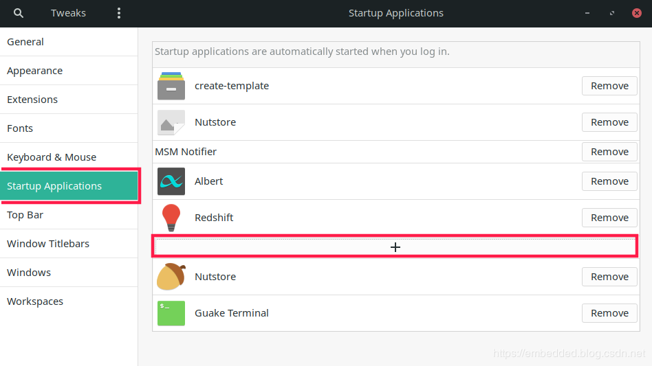Add a new startup application
This screenshot has height=366, width=652.
395,247
